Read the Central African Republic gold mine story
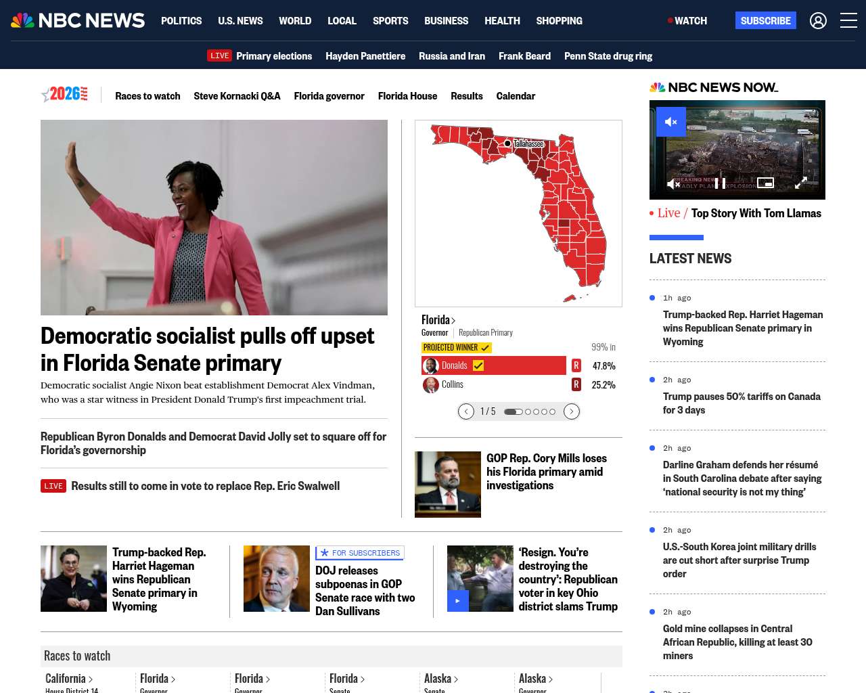The image size is (866, 693). [737, 642]
